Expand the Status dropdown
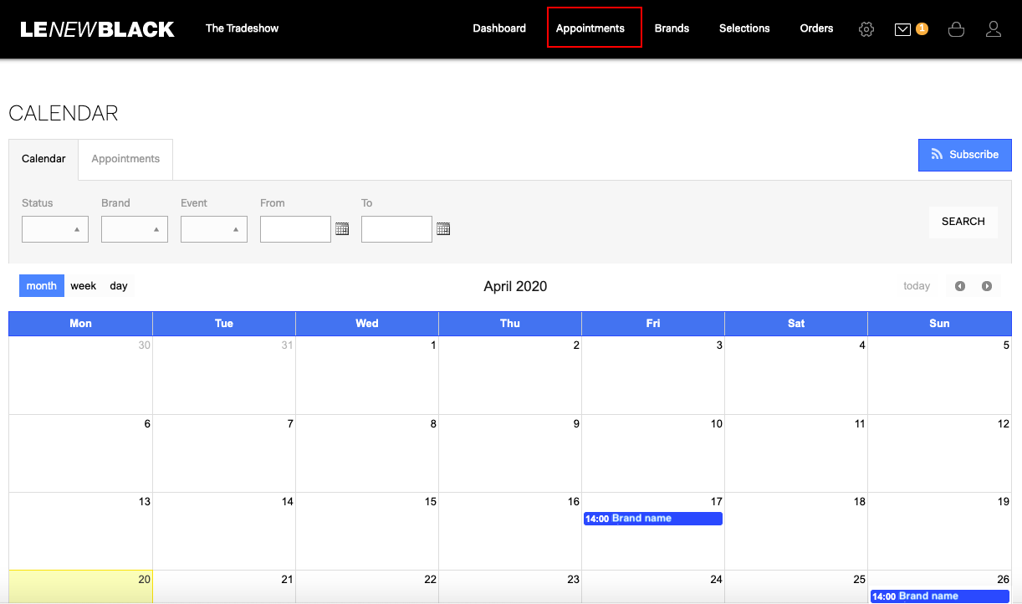 coord(55,229)
